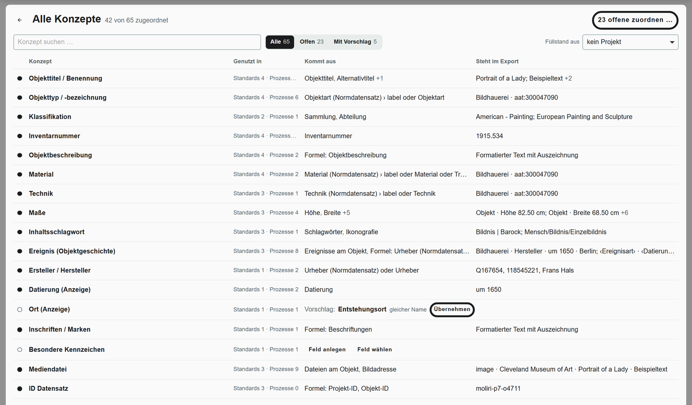
Task: Go back using the left arrow icon
Action: tap(19, 20)
